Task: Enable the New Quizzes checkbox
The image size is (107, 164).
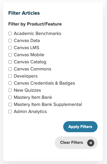Action: (10, 90)
